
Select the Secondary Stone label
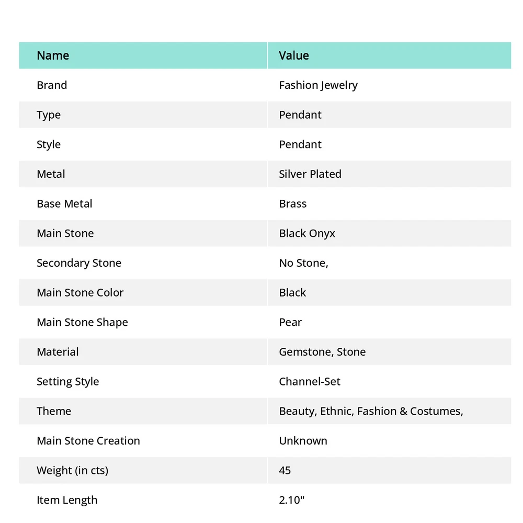point(79,263)
